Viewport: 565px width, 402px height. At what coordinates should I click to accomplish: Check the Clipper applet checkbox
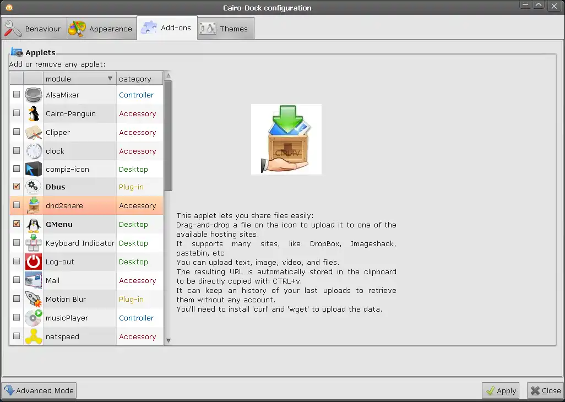pyautogui.click(x=17, y=132)
